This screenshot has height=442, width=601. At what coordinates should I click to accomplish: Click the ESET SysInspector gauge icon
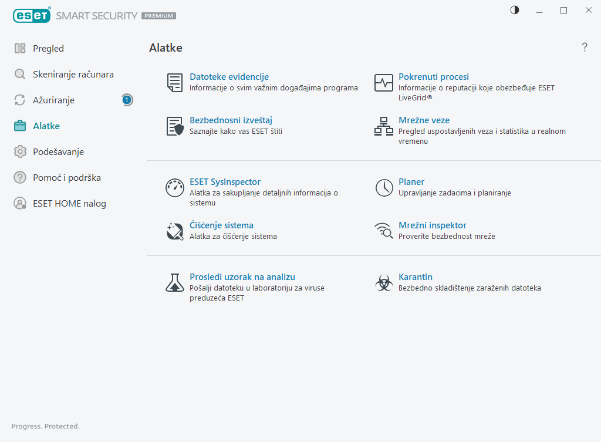click(x=175, y=188)
